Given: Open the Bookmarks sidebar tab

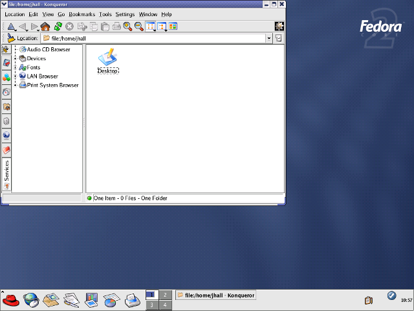Looking at the screenshot, I should click(6, 63).
